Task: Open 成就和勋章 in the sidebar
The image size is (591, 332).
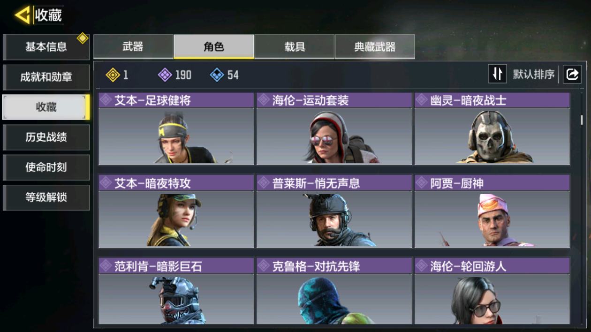Action: point(46,77)
